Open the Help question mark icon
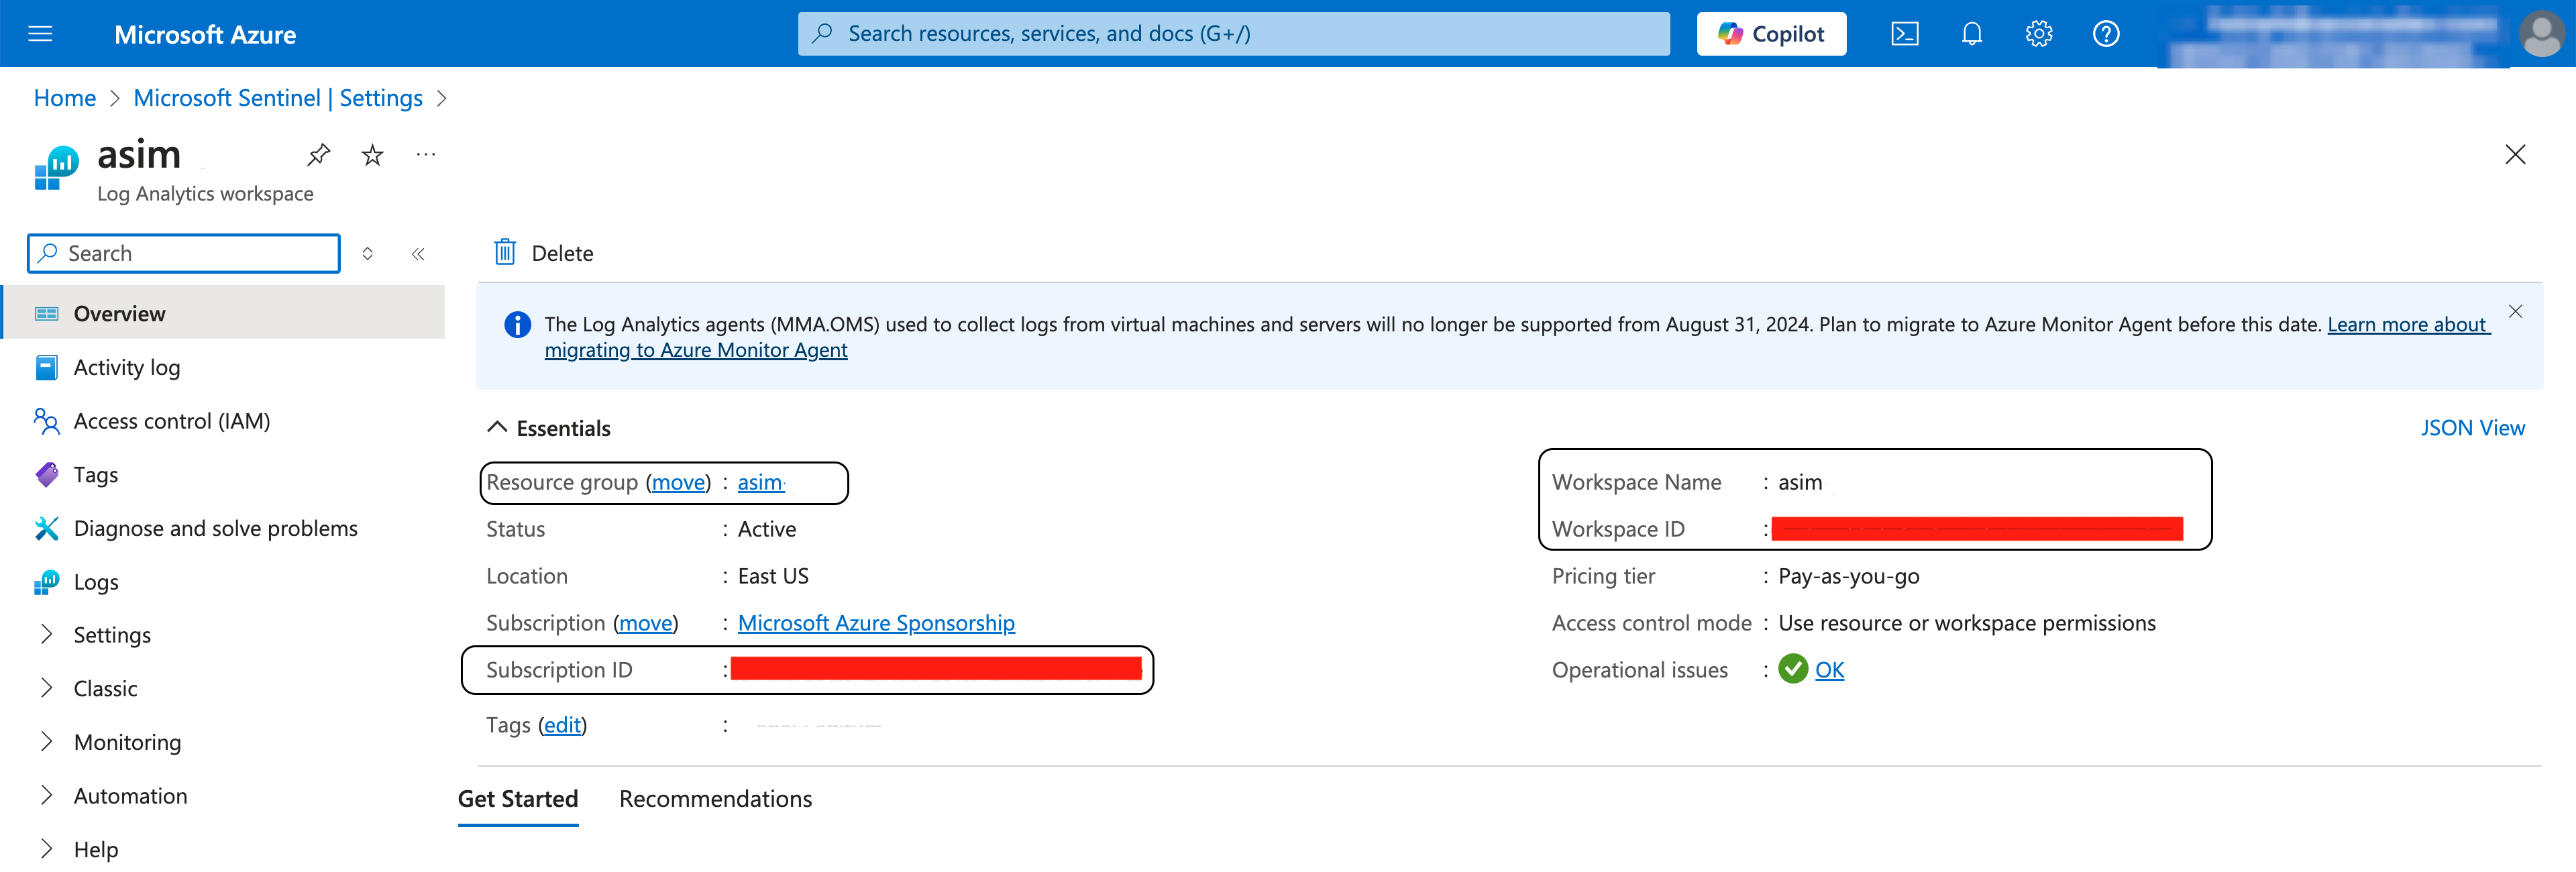Screen dimensions: 2576x872 point(2105,34)
